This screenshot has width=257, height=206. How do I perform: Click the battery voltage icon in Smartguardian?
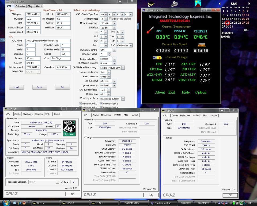[x=157, y=58]
